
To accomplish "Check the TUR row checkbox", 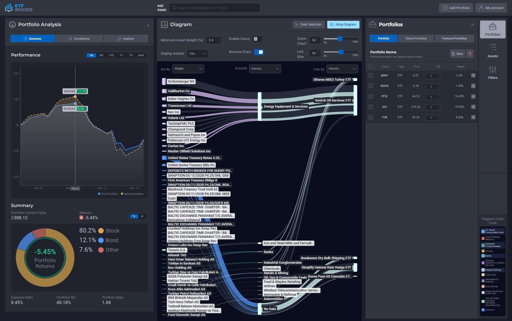I will 371,117.
